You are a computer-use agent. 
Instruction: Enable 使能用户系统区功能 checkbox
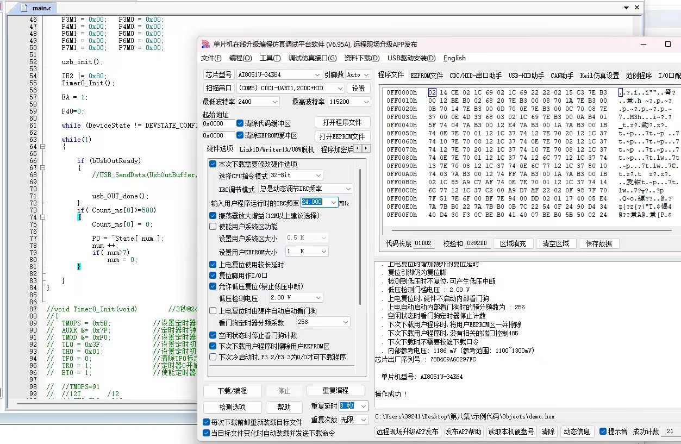[x=213, y=227]
